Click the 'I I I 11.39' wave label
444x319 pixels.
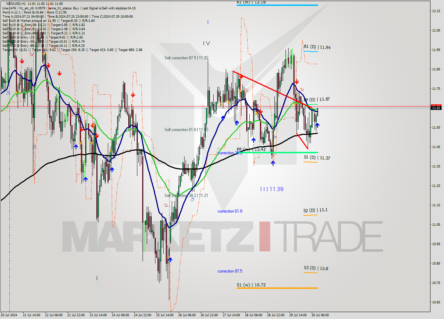click(x=272, y=189)
